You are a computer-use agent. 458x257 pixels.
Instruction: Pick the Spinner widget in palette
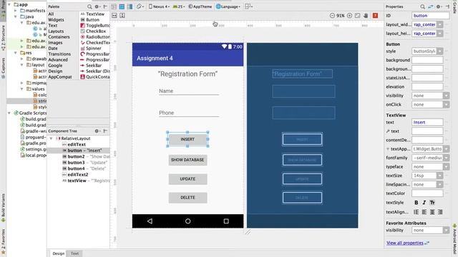(x=91, y=49)
